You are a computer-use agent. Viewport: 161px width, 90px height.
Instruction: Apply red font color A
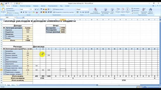pyautogui.click(x=37, y=12)
